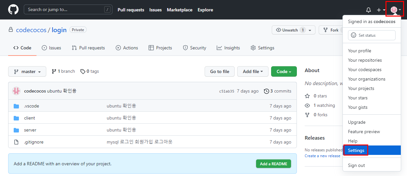
Task: Switch to the Insights tab
Action: (x=228, y=48)
